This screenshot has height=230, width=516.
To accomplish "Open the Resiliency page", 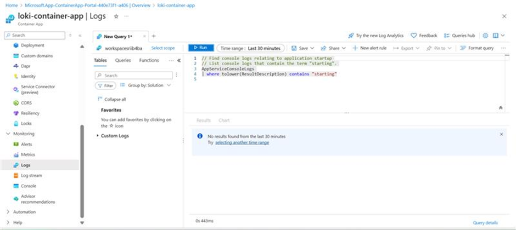I will [x=30, y=113].
